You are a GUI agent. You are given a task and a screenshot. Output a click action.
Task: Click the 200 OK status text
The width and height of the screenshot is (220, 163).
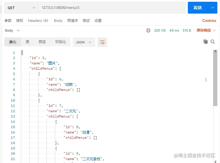(160, 30)
